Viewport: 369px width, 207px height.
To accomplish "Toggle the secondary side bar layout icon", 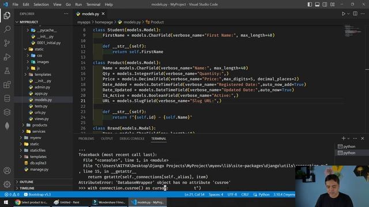I will coord(325,5).
